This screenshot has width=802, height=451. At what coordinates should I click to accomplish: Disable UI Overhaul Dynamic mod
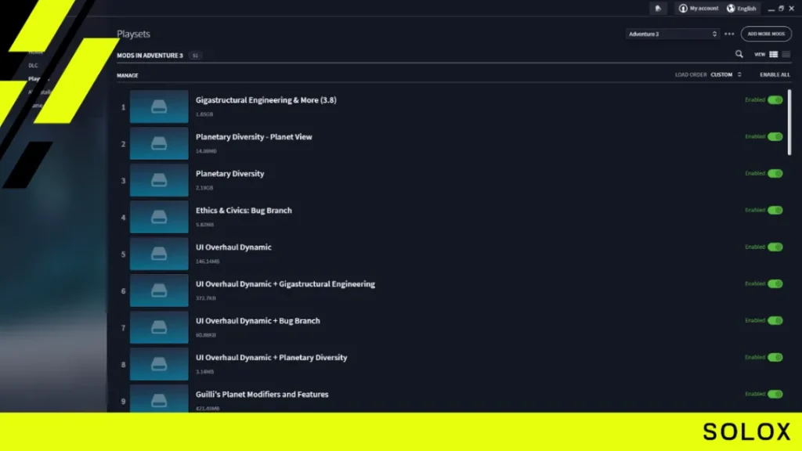click(x=775, y=247)
